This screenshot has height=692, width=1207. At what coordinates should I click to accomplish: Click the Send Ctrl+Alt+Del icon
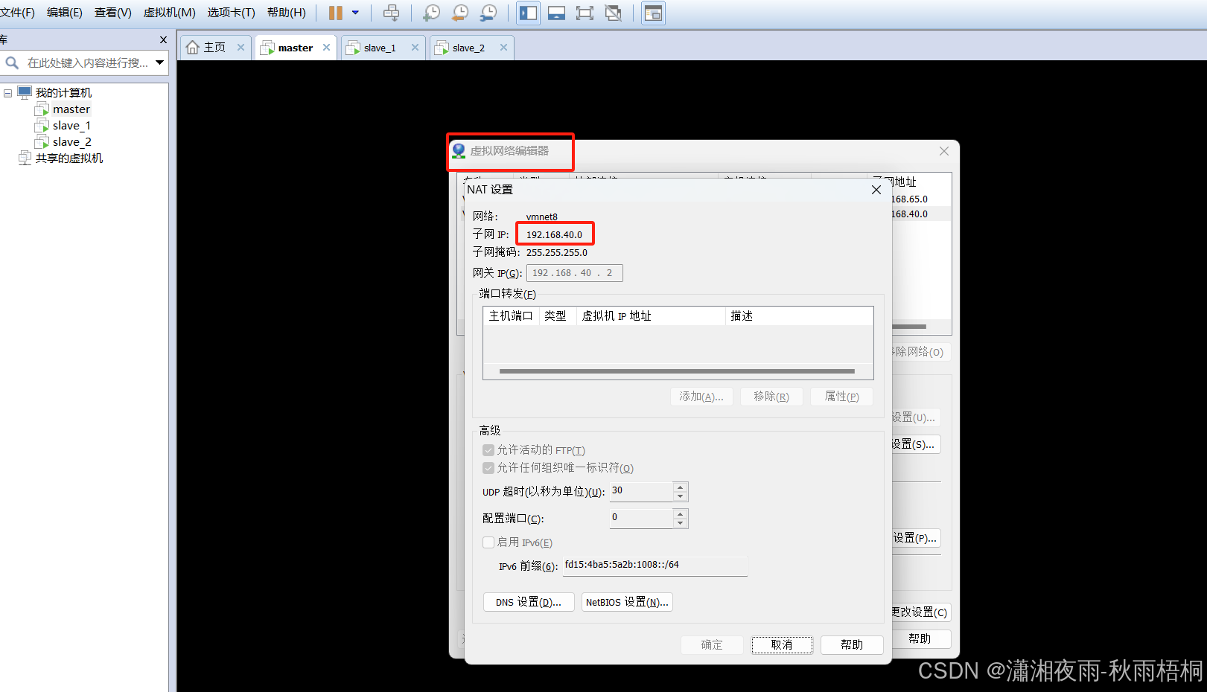tap(391, 13)
